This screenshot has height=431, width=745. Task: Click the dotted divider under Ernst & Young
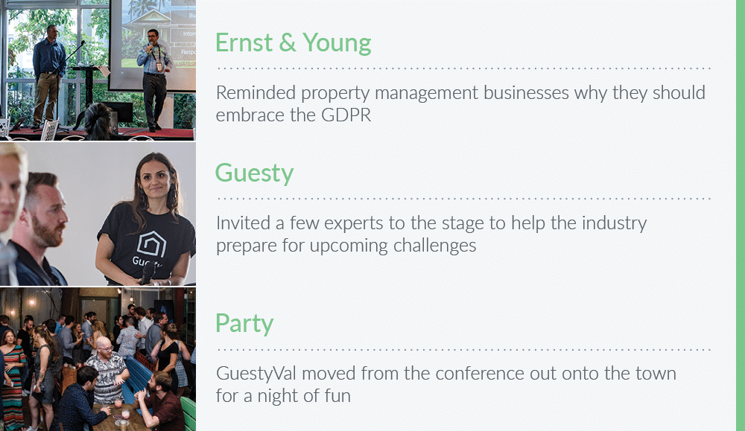pyautogui.click(x=463, y=68)
